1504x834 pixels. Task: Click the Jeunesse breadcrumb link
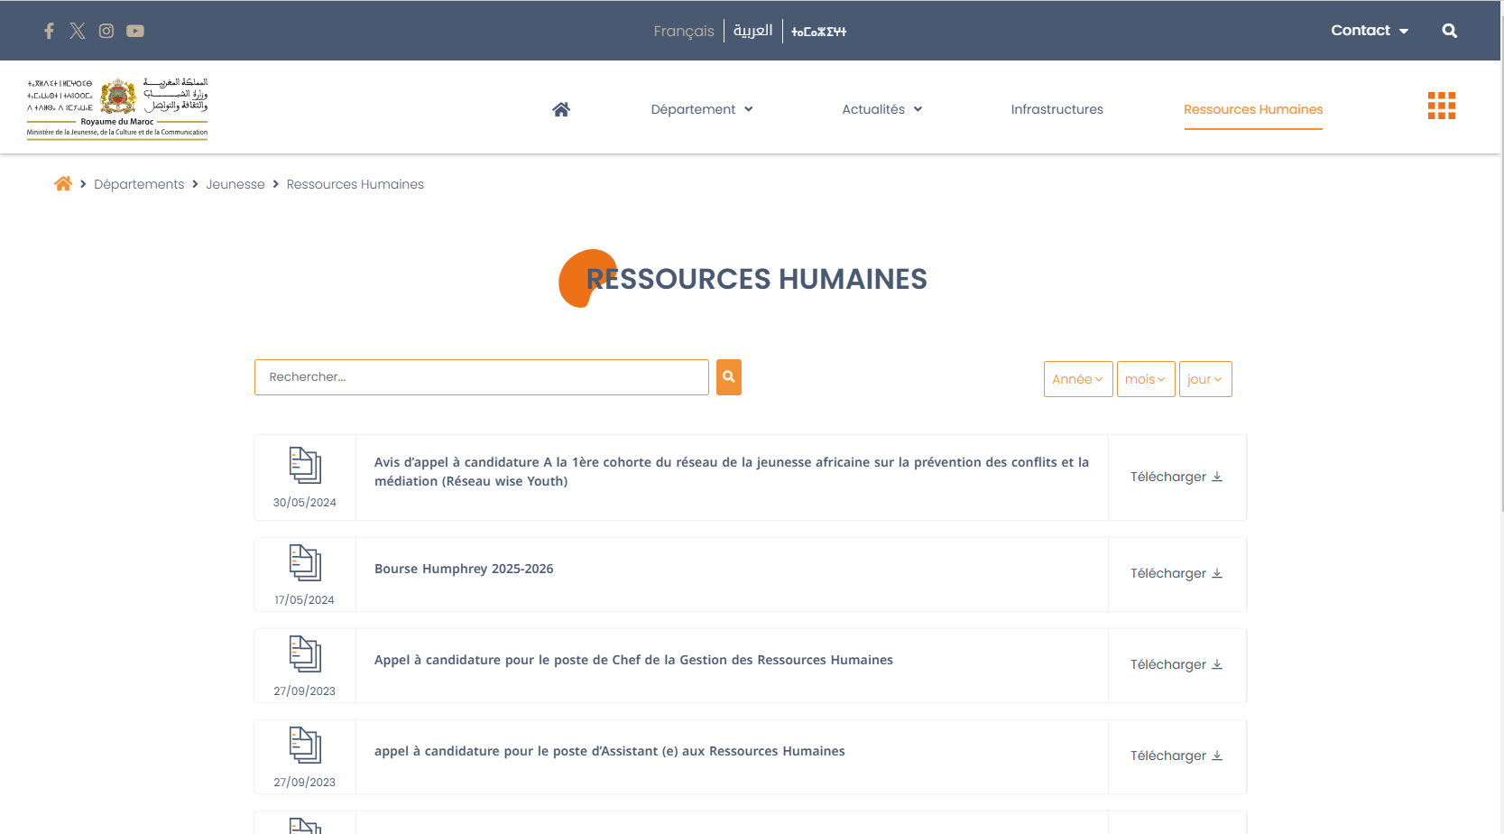(235, 184)
